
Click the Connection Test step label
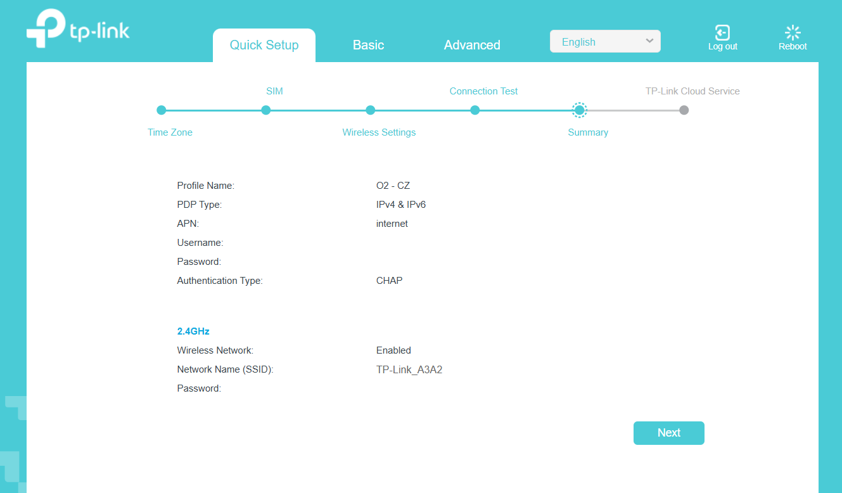coord(483,91)
